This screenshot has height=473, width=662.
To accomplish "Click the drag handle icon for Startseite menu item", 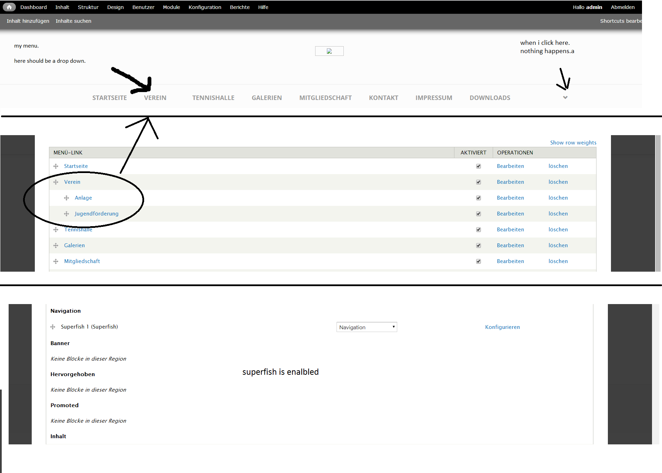I will point(56,165).
